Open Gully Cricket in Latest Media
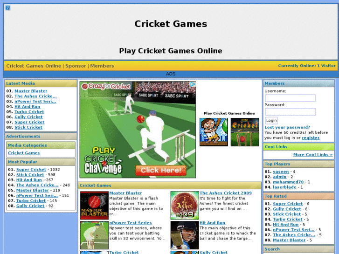The width and height of the screenshot is (339, 254). (28, 117)
